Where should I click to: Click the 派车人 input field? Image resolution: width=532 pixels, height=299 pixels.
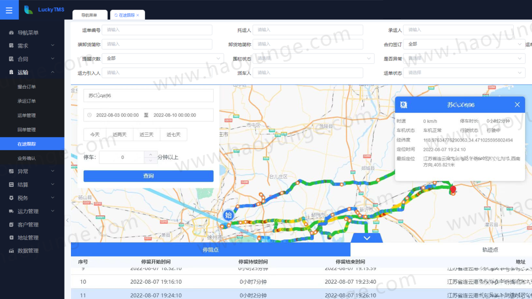[308, 72]
